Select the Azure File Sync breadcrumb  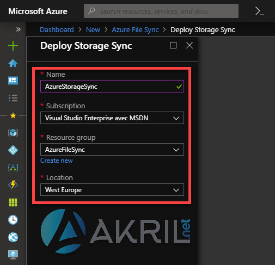[135, 29]
